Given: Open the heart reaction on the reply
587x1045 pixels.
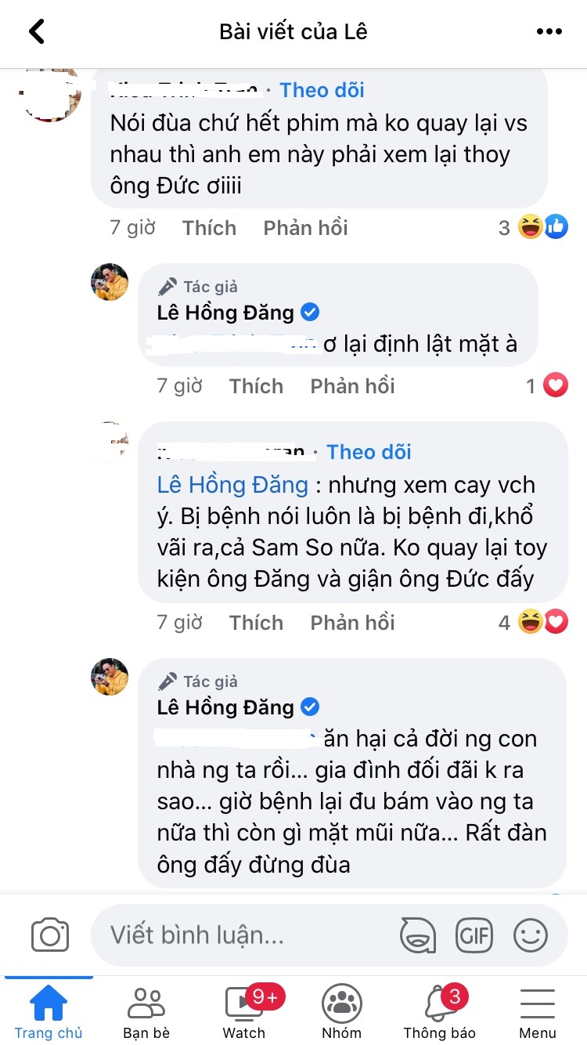Looking at the screenshot, I should coord(556,385).
